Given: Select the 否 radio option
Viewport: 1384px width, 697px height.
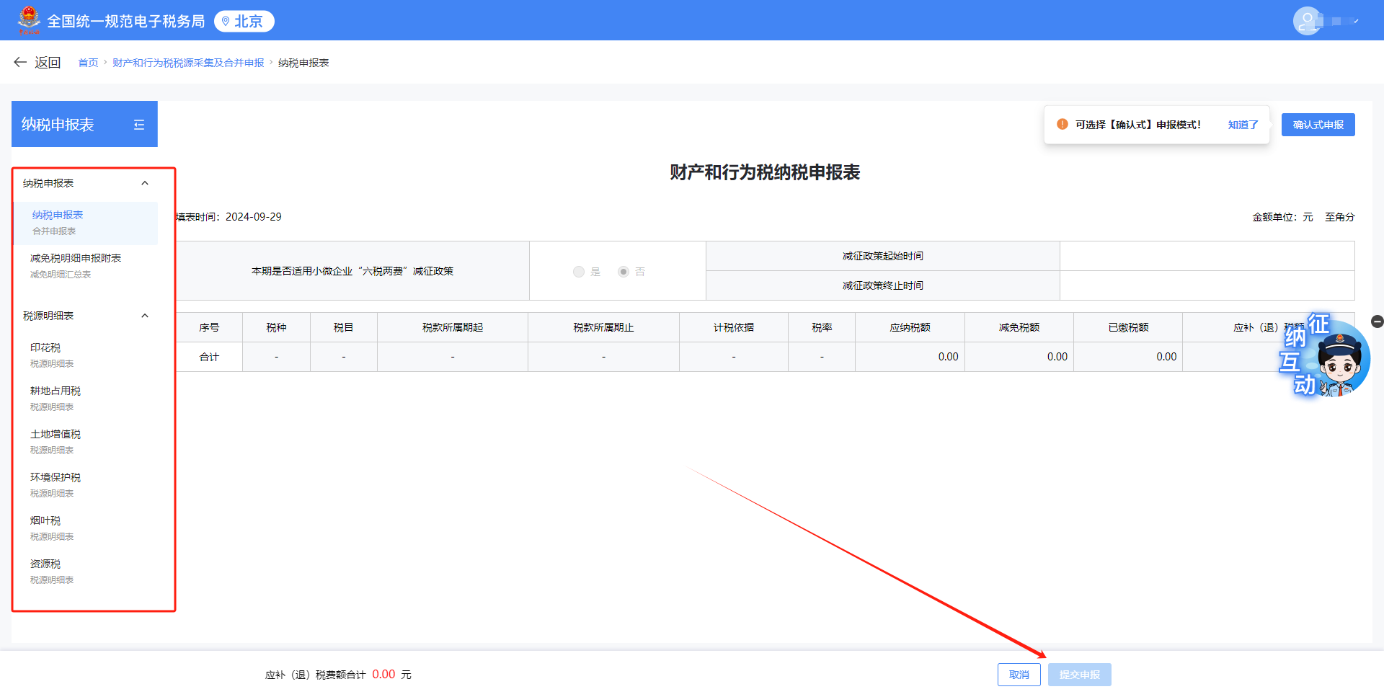Looking at the screenshot, I should 623,272.
